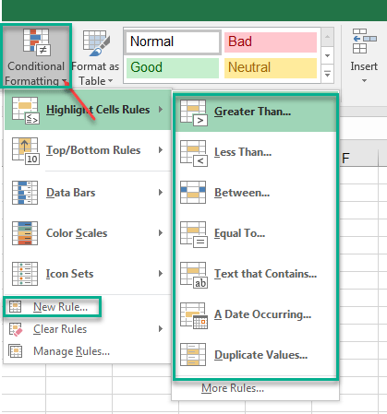Expand the Top/Bottom Rules submenu arrow
The height and width of the screenshot is (414, 387).
(x=161, y=150)
